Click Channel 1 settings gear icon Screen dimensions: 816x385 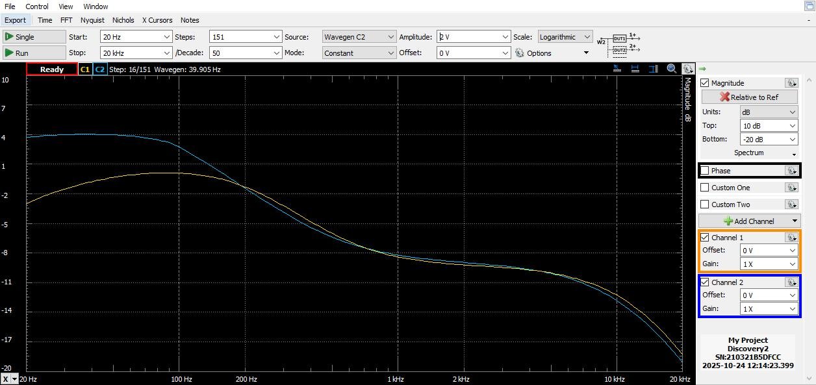791,238
